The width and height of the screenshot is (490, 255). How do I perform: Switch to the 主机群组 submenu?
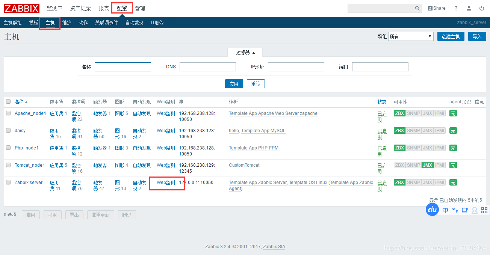point(13,23)
